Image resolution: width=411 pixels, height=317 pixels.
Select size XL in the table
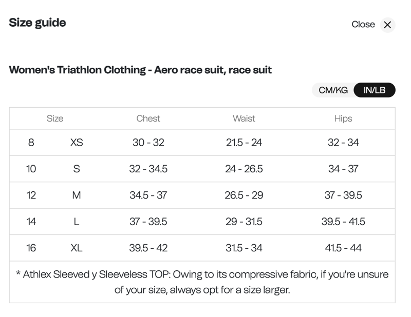pyautogui.click(x=76, y=247)
